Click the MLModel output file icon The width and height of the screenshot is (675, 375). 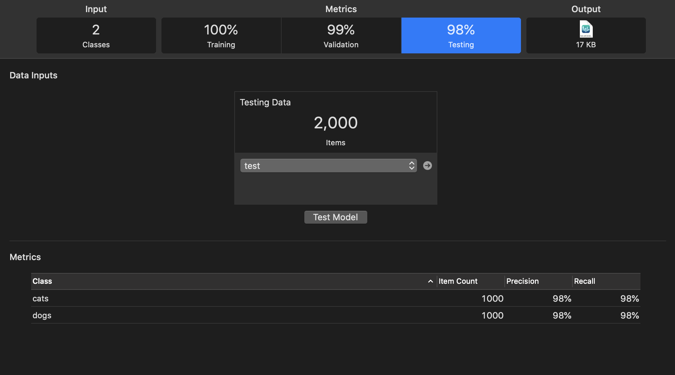pos(586,29)
